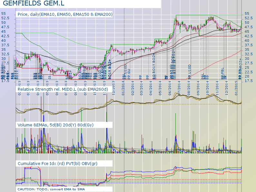This screenshot has width=256, height=192.
Task: Click the 42.5 value on right price axis
Action: [x=249, y=36]
